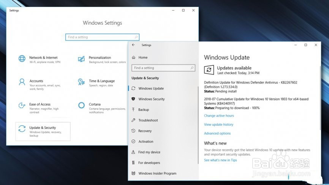Click search magnifier in Windows Settings search box

(136, 37)
